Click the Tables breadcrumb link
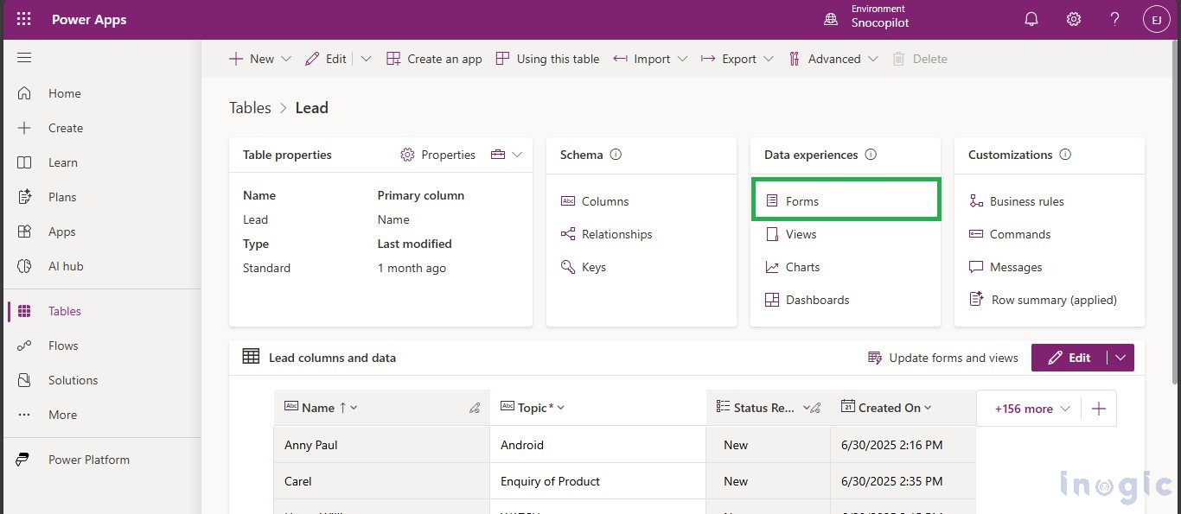Screen dimensions: 1181x514 pyautogui.click(x=250, y=108)
